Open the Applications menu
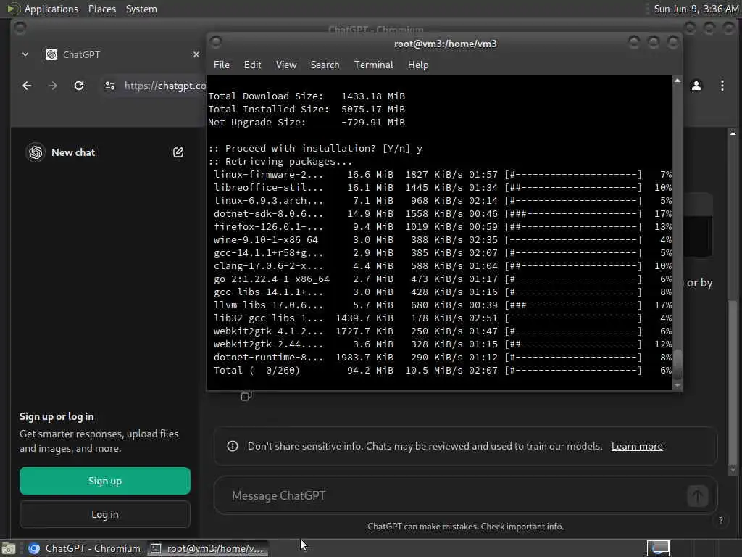The height and width of the screenshot is (557, 742). pyautogui.click(x=51, y=9)
